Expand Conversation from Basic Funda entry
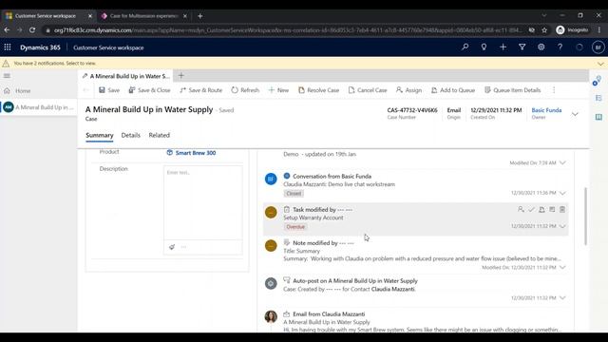Screen dimensions: 608x342 tap(562, 193)
